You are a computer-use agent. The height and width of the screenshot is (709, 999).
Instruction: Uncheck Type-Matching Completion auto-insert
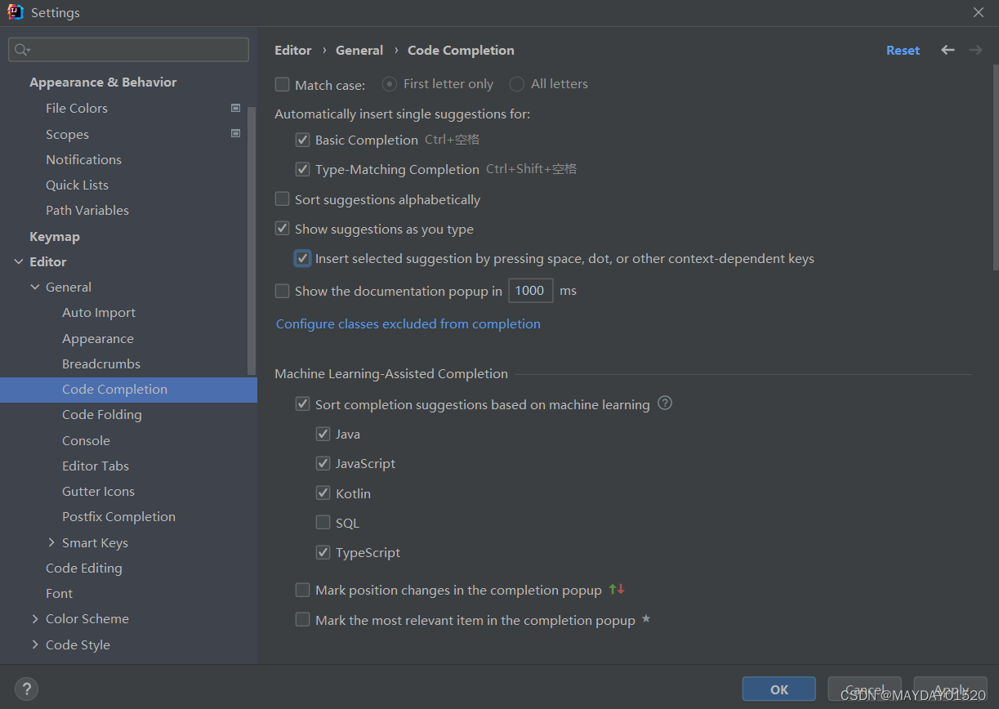303,169
